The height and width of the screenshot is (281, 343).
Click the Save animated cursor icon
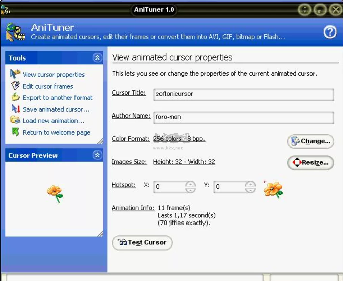click(x=16, y=109)
